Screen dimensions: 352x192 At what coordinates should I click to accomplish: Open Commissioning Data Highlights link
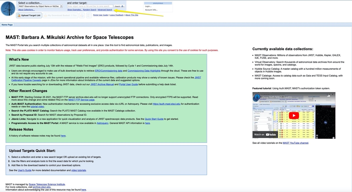(x=144, y=71)
